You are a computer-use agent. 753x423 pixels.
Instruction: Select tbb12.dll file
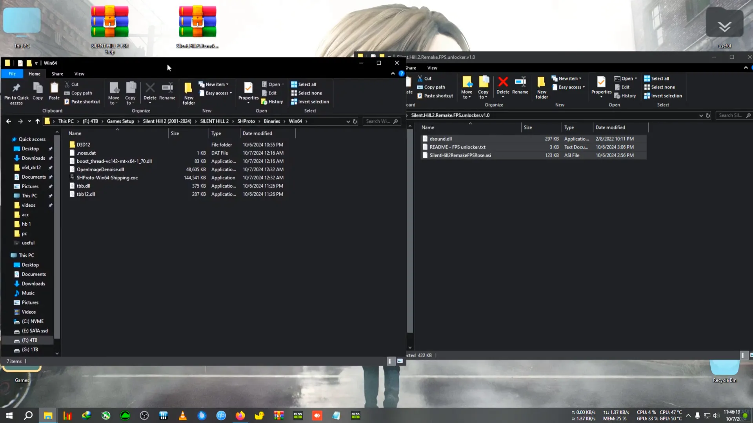[x=85, y=194]
